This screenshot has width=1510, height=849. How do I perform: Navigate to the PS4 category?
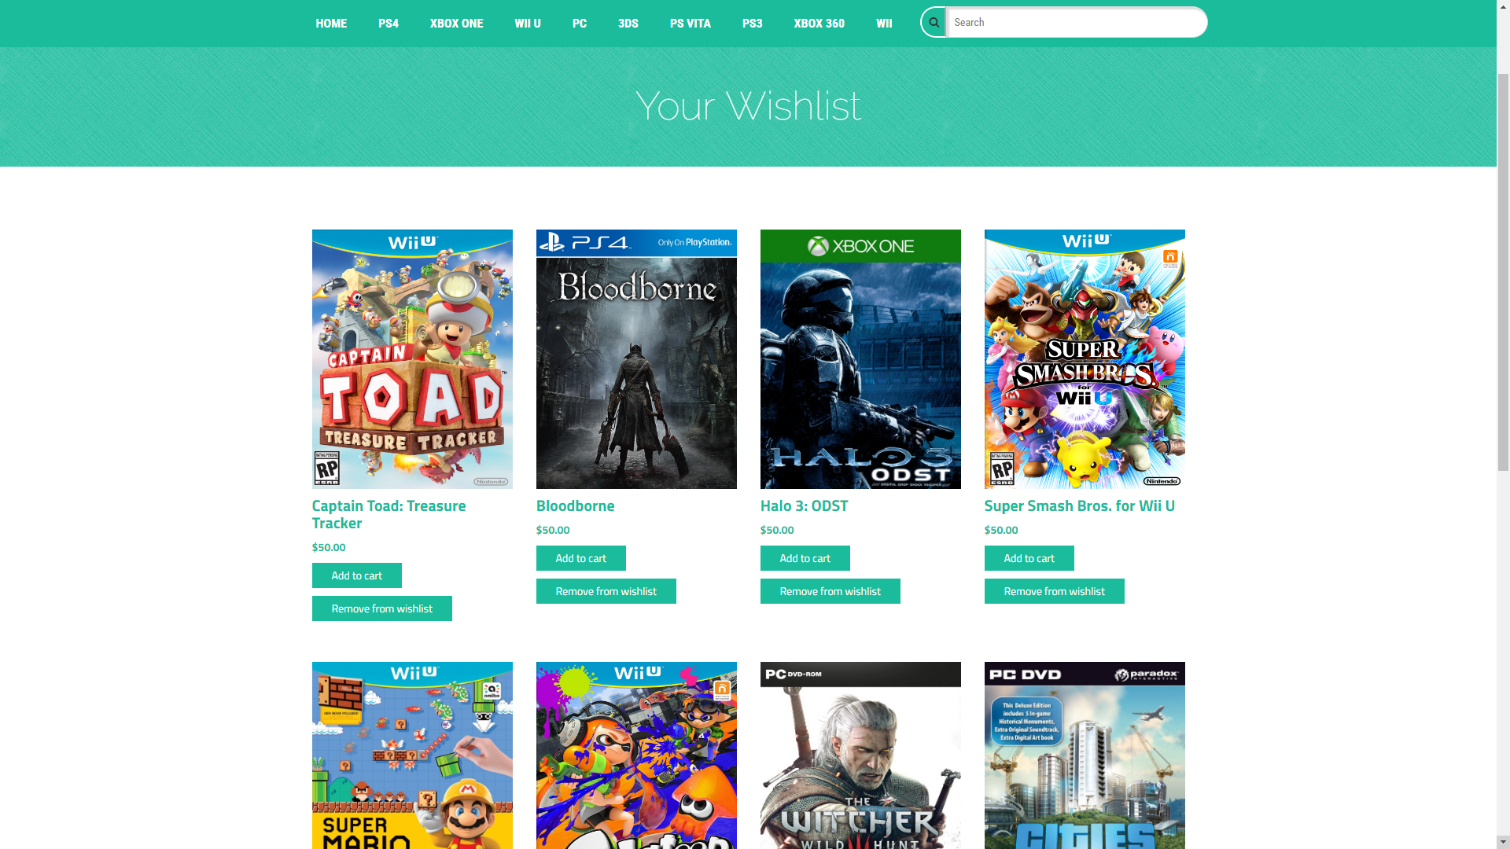tap(388, 23)
